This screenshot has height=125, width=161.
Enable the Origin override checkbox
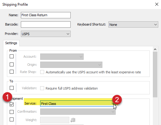11,64
